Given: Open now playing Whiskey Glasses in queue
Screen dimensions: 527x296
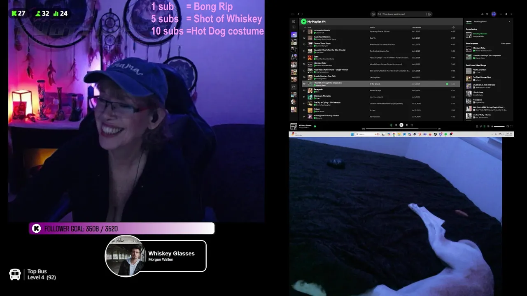Looking at the screenshot, I should 480,34.
